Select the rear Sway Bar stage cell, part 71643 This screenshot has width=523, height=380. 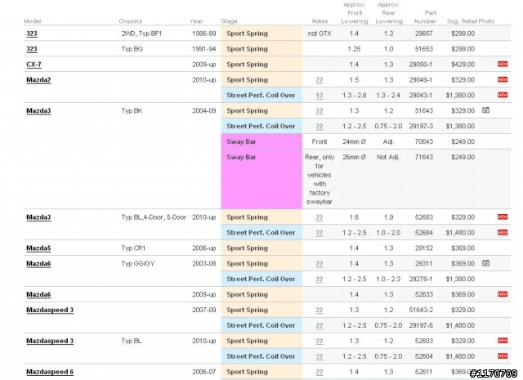[x=261, y=179]
